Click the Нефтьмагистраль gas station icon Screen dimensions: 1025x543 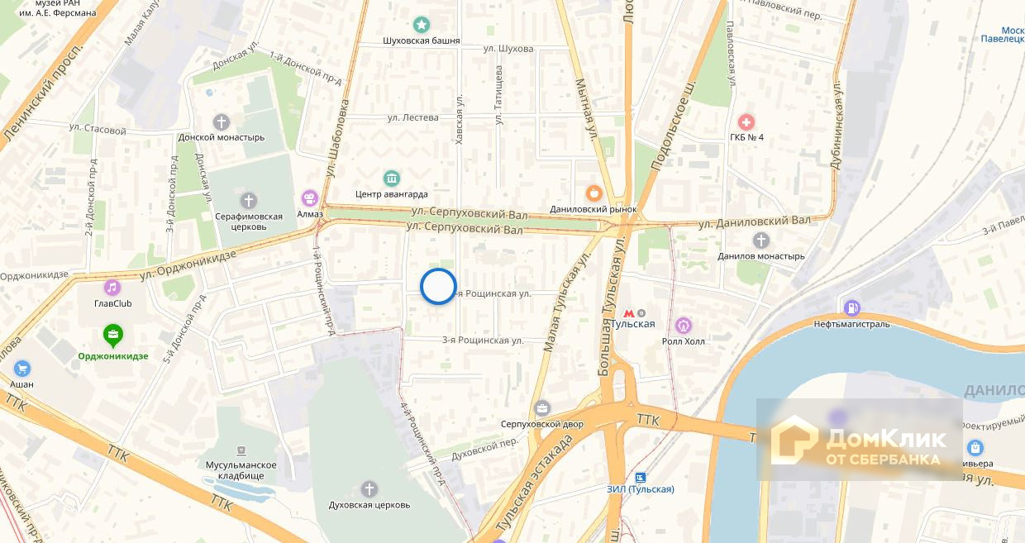851,308
